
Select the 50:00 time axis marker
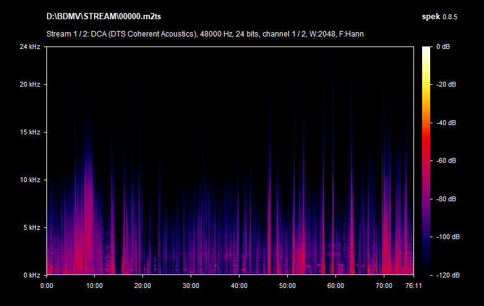(x=287, y=286)
